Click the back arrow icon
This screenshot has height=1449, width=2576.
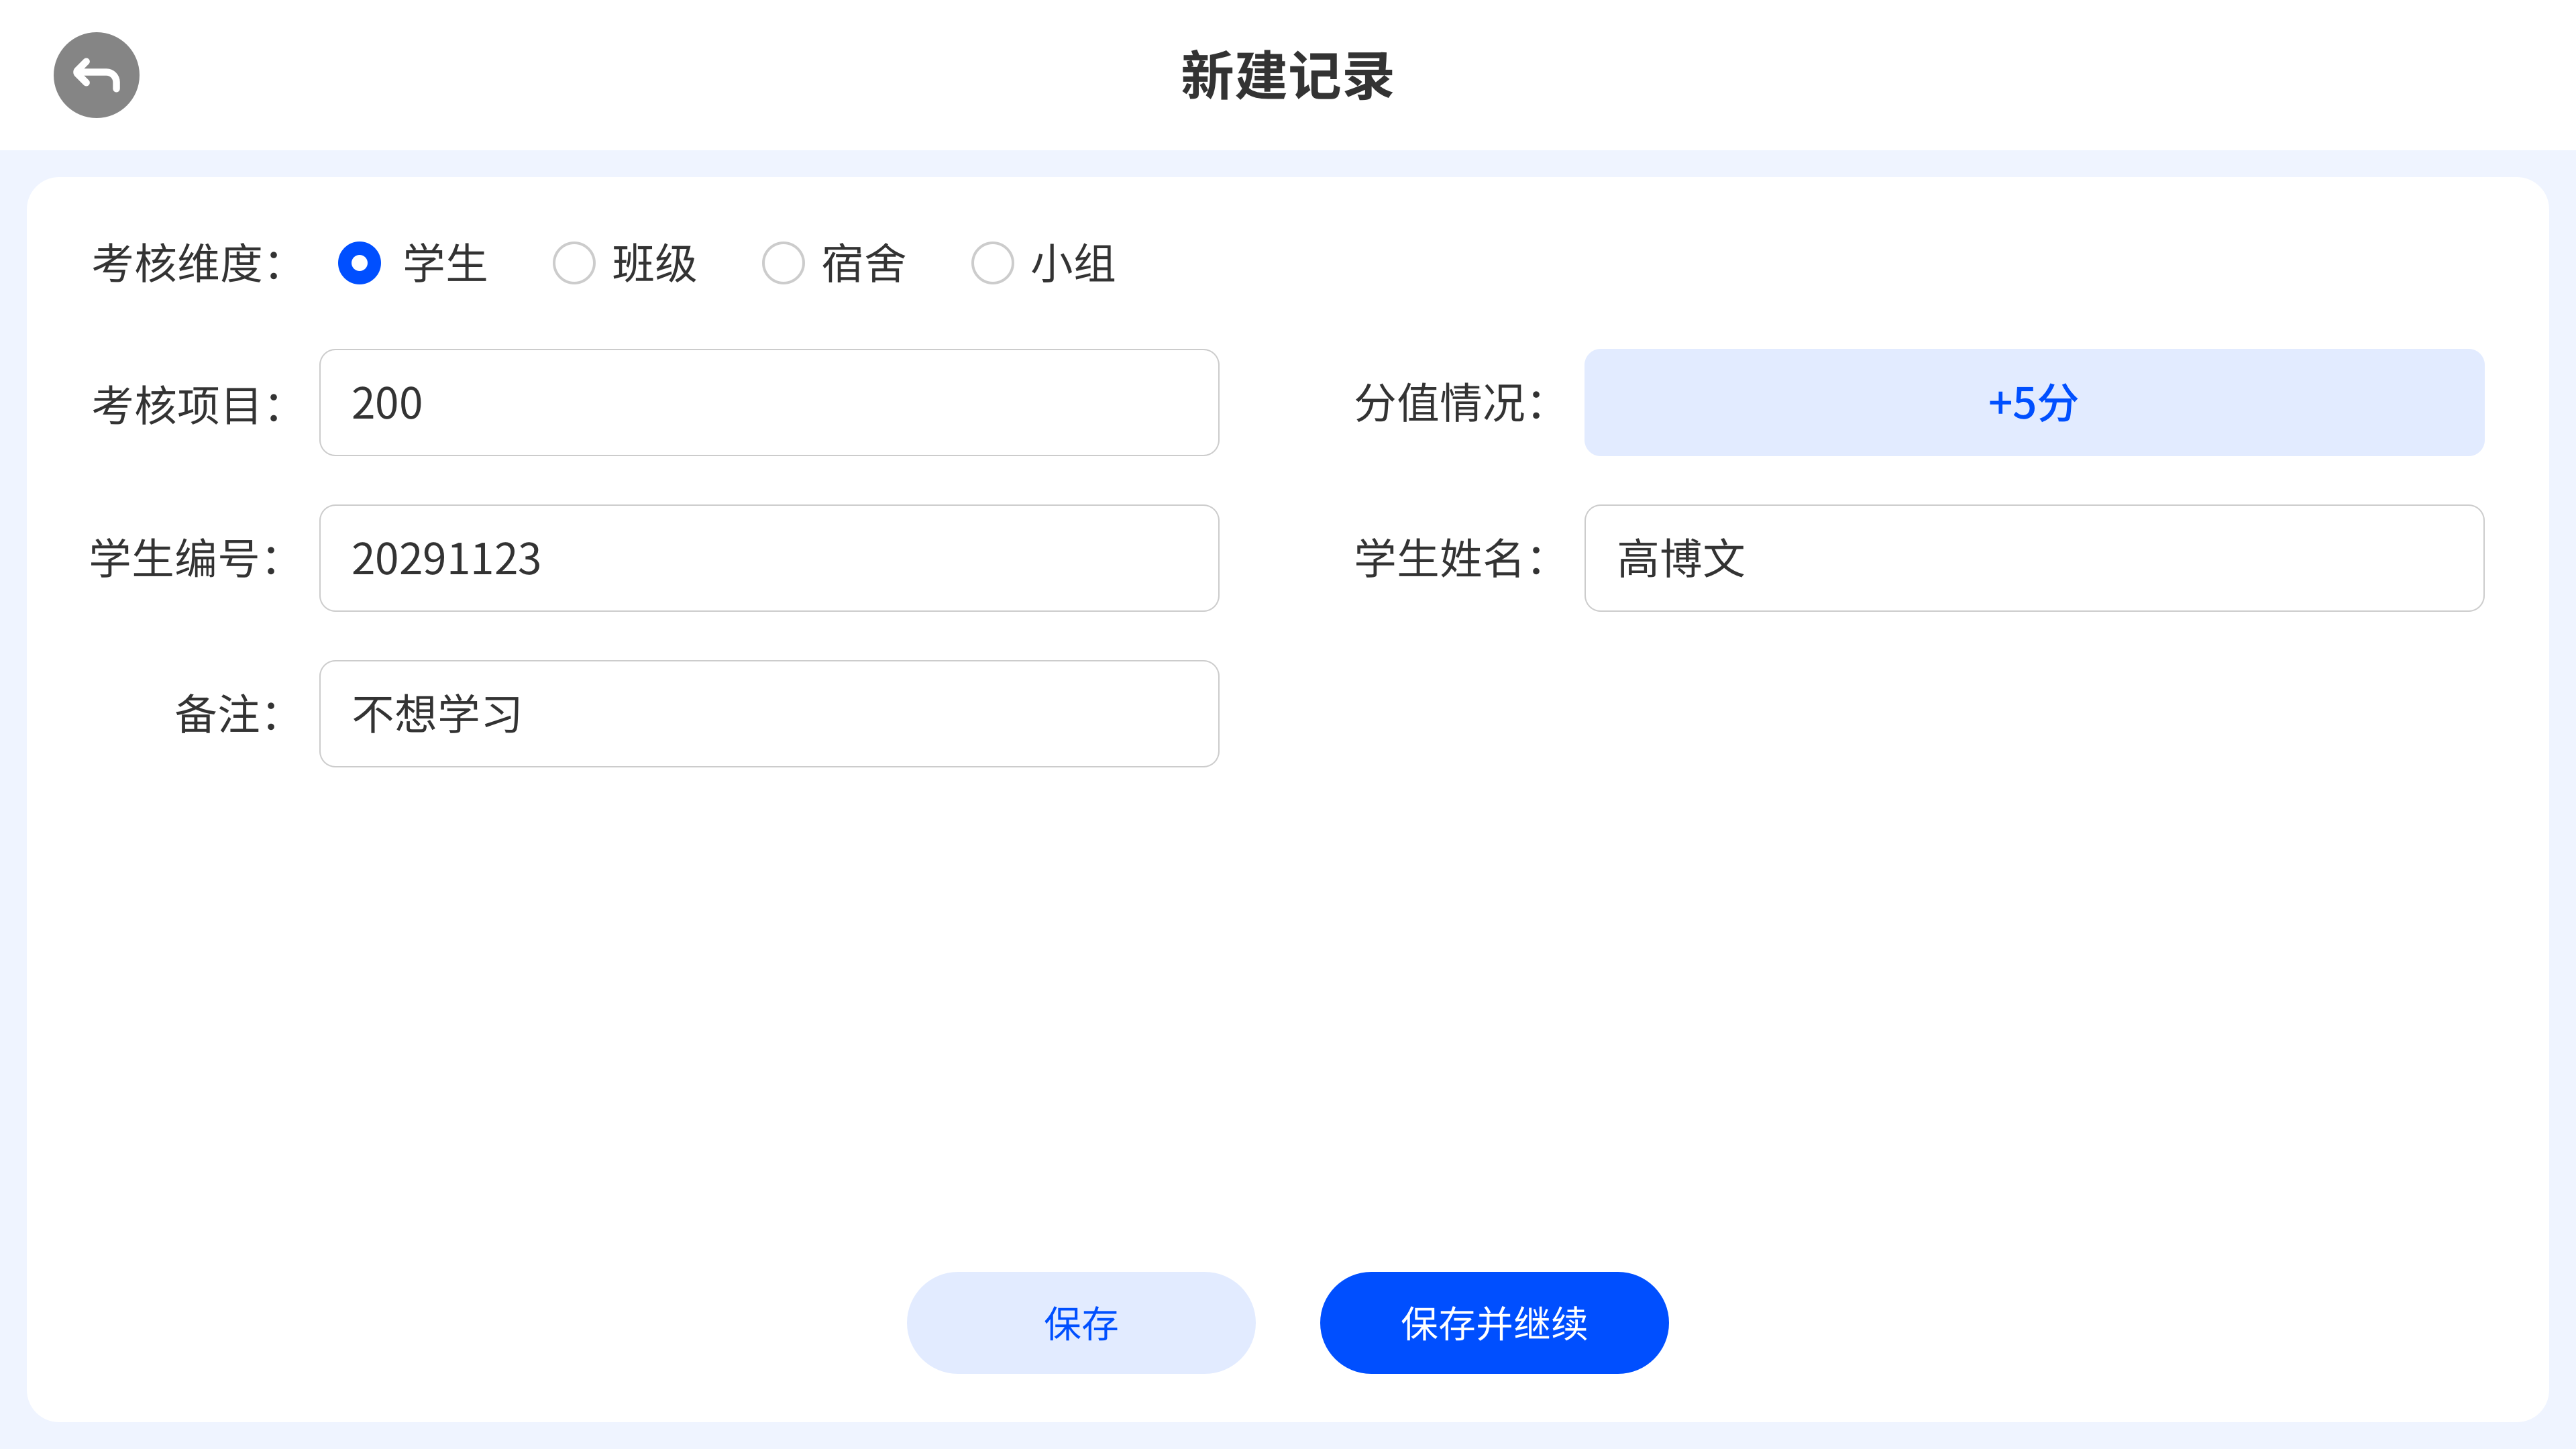pyautogui.click(x=96, y=75)
